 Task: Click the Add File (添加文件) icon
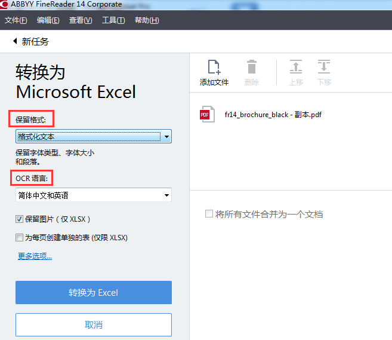pyautogui.click(x=214, y=67)
